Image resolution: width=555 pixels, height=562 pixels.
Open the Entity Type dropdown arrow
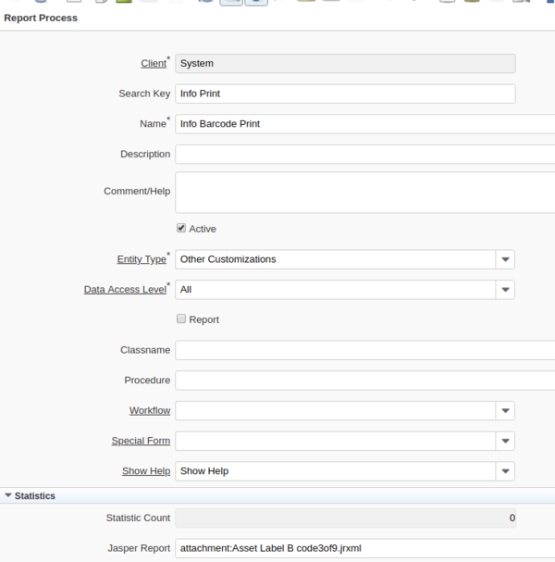click(505, 260)
